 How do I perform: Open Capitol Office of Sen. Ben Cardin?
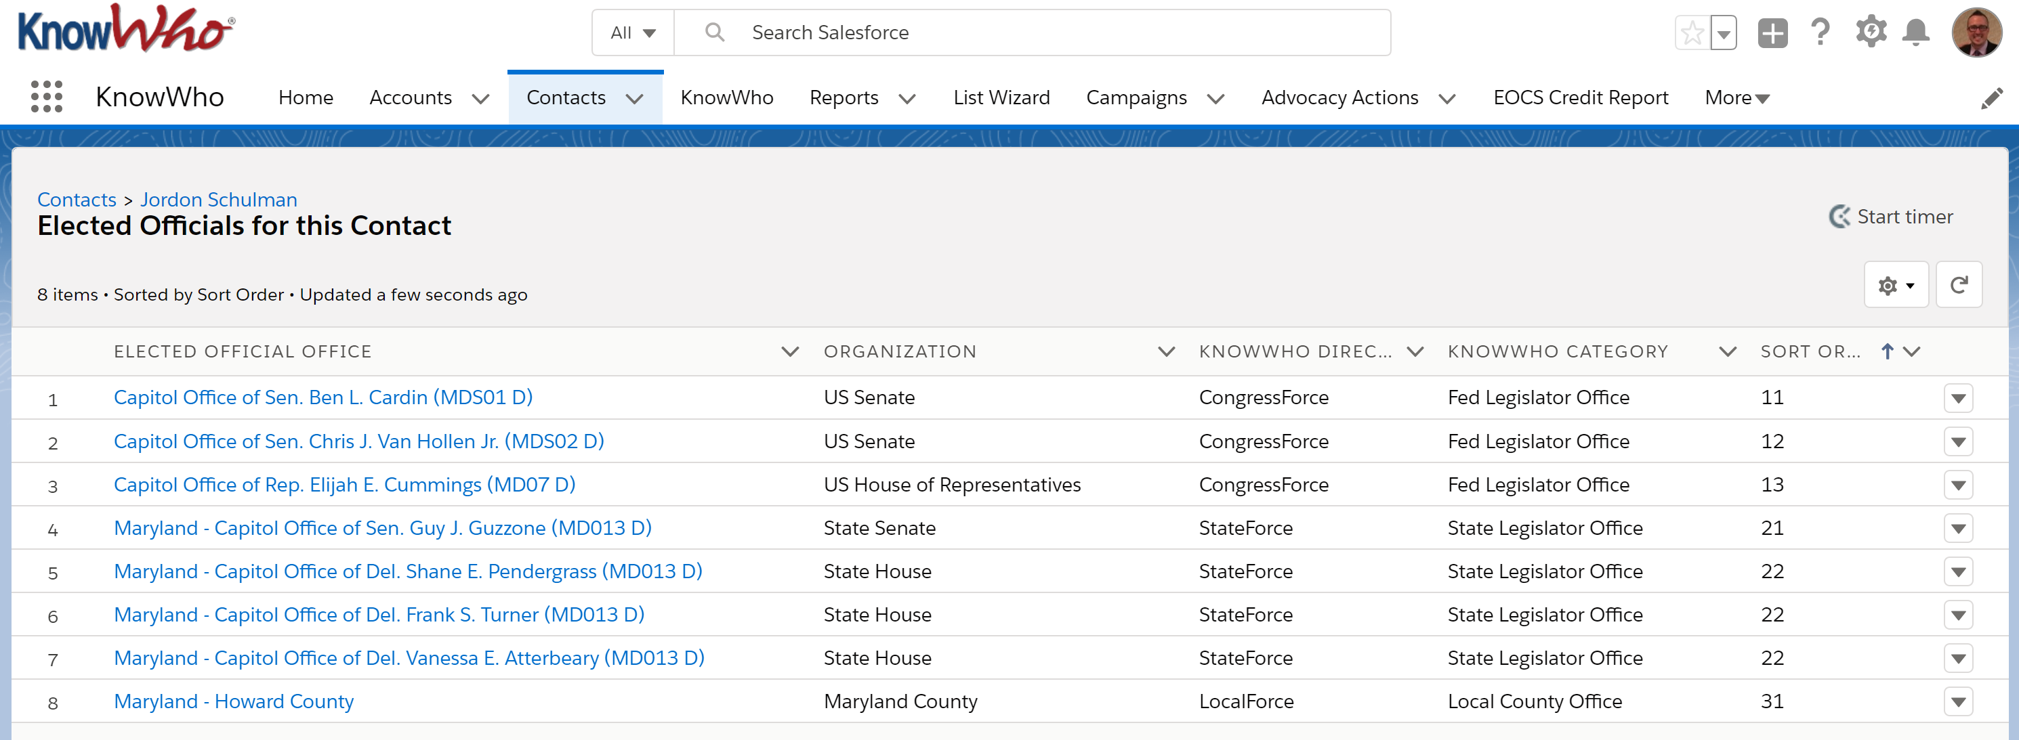coord(323,397)
